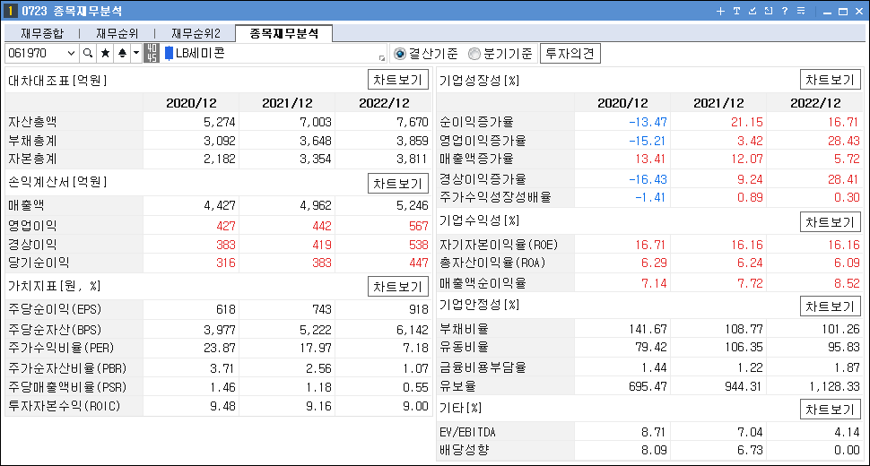Open 차트보기 for 대차대조표
The width and height of the screenshot is (870, 466).
tap(398, 80)
